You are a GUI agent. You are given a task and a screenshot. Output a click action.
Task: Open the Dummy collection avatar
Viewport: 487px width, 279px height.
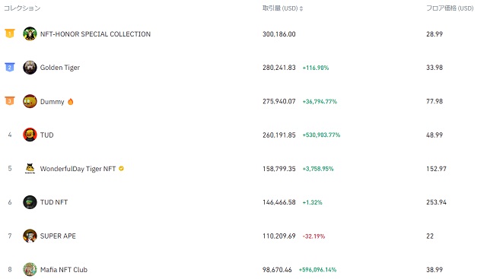pyautogui.click(x=30, y=101)
